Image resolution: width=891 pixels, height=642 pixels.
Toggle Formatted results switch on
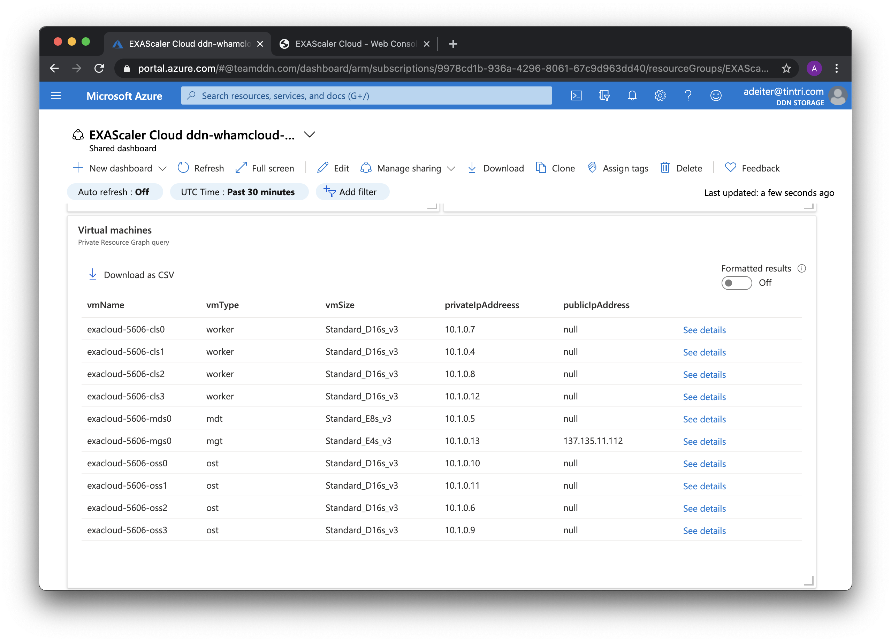point(736,283)
